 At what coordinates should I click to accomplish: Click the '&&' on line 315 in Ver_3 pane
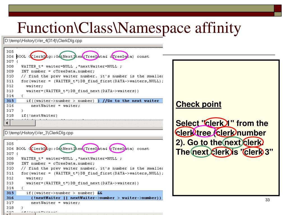[x=100, y=193]
